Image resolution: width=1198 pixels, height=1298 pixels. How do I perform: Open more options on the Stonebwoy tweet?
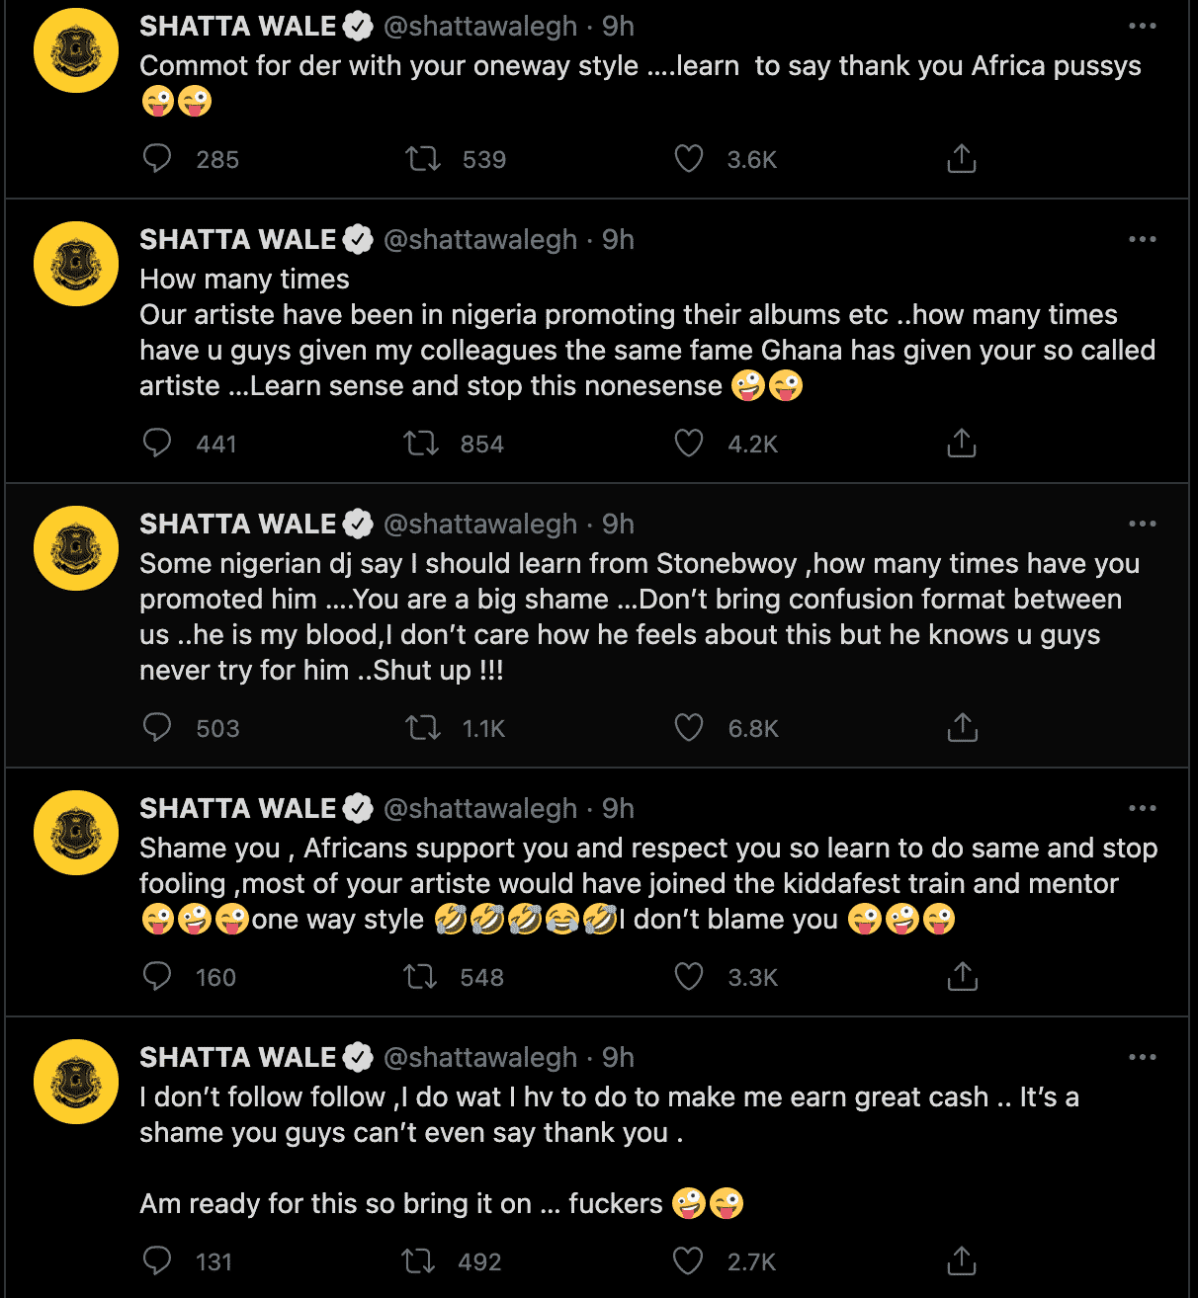point(1142,524)
